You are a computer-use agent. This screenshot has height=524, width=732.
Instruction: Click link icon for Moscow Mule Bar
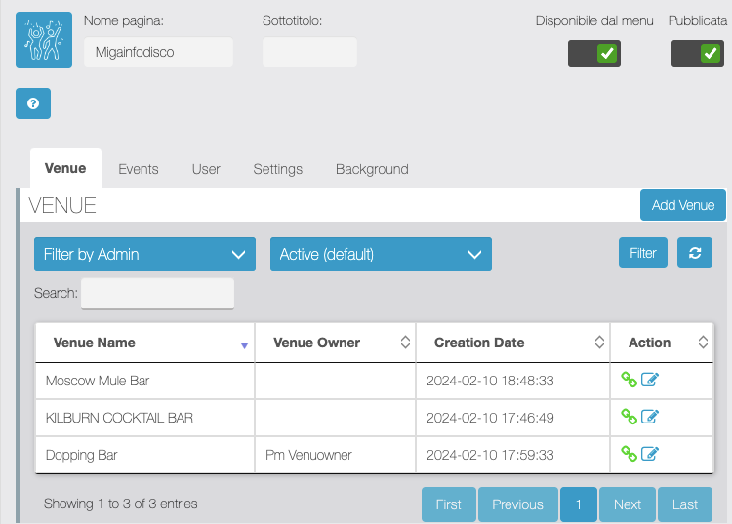pos(630,381)
